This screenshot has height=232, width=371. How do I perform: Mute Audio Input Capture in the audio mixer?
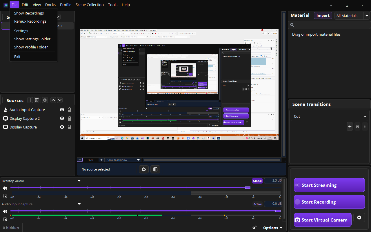(x=5, y=211)
